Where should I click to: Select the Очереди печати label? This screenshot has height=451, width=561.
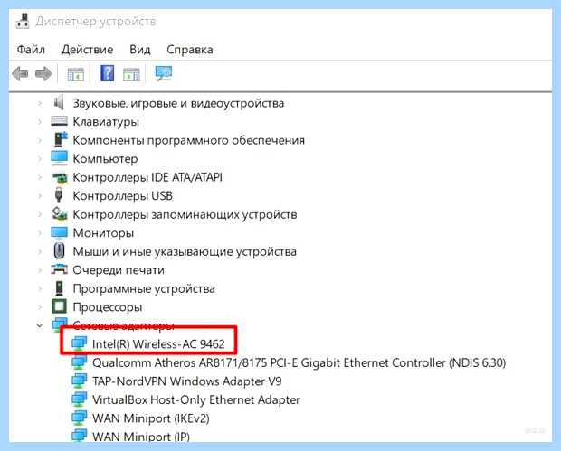point(119,270)
